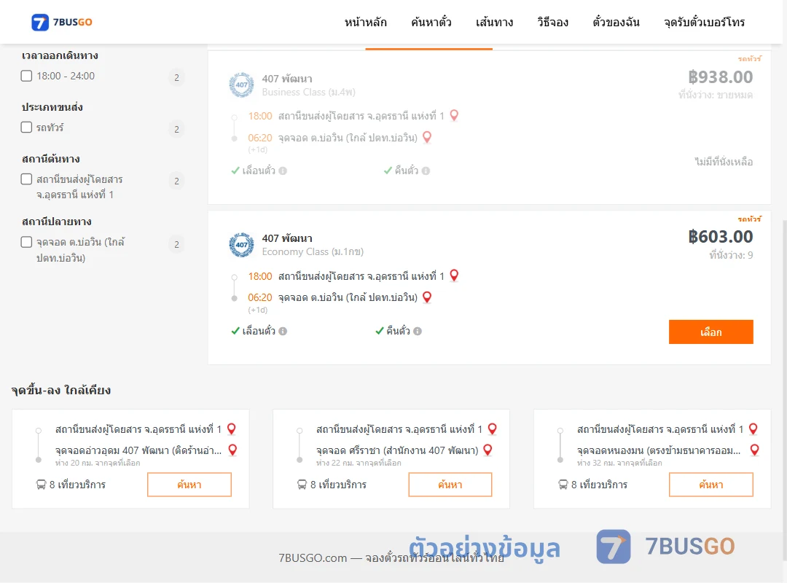The width and height of the screenshot is (787, 583).
Task: Open origin map pin in หนองมน nearby card
Action: click(x=753, y=429)
